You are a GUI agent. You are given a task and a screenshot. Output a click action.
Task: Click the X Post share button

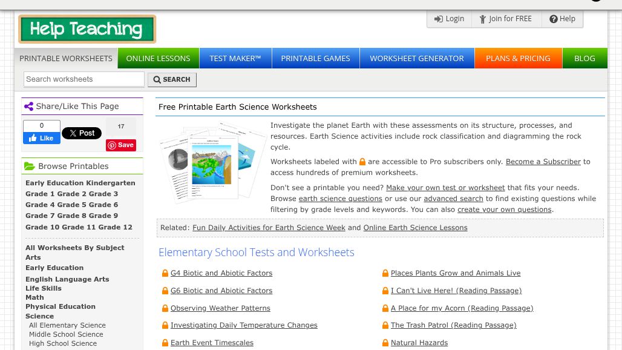coord(82,133)
